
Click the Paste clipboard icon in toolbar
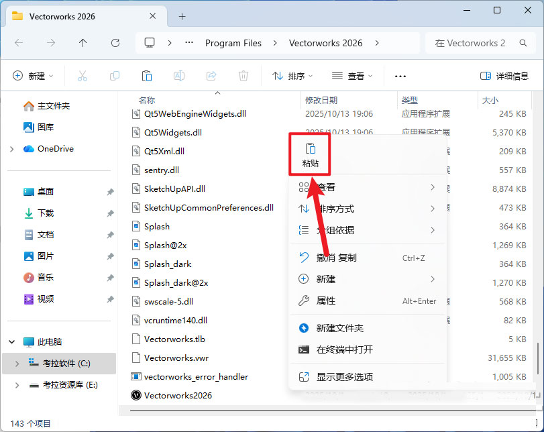147,76
